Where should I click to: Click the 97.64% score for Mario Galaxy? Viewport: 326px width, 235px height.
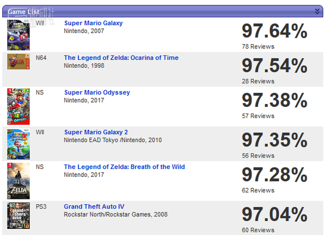tap(274, 31)
